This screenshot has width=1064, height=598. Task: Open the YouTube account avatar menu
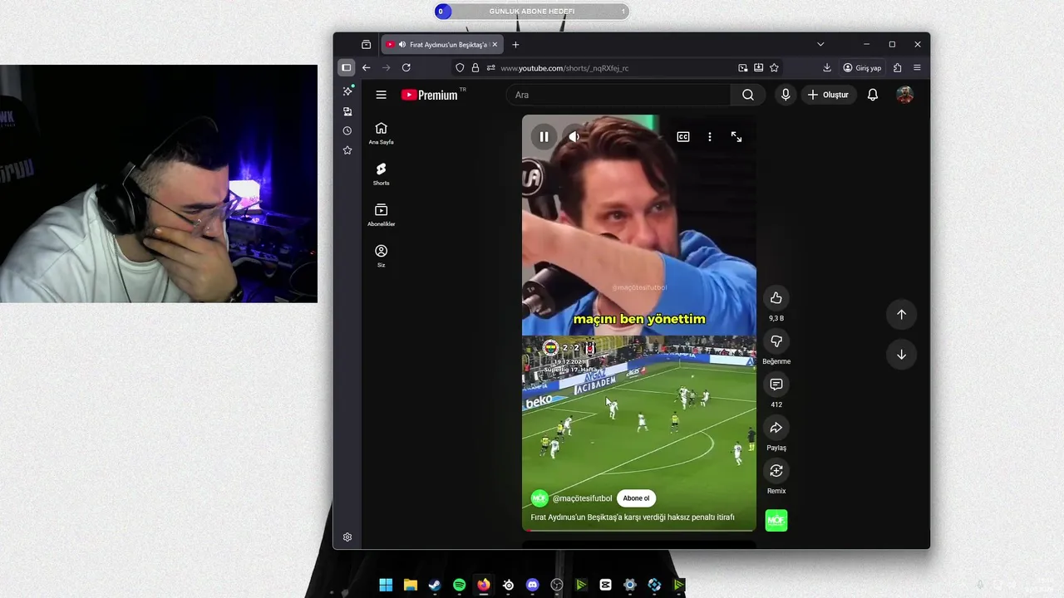(x=905, y=95)
